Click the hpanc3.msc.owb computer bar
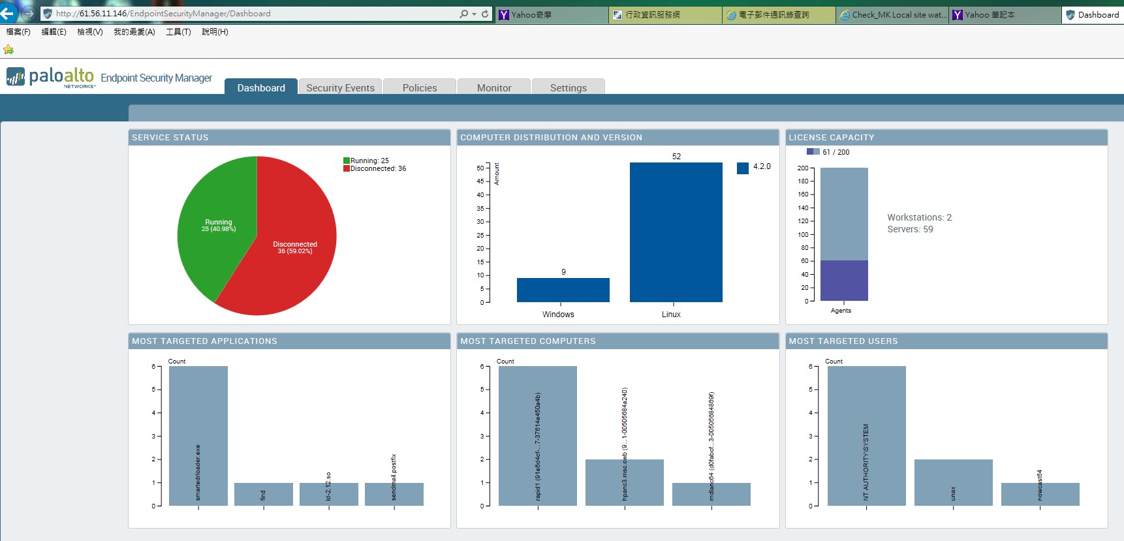This screenshot has width=1124, height=541. point(625,482)
